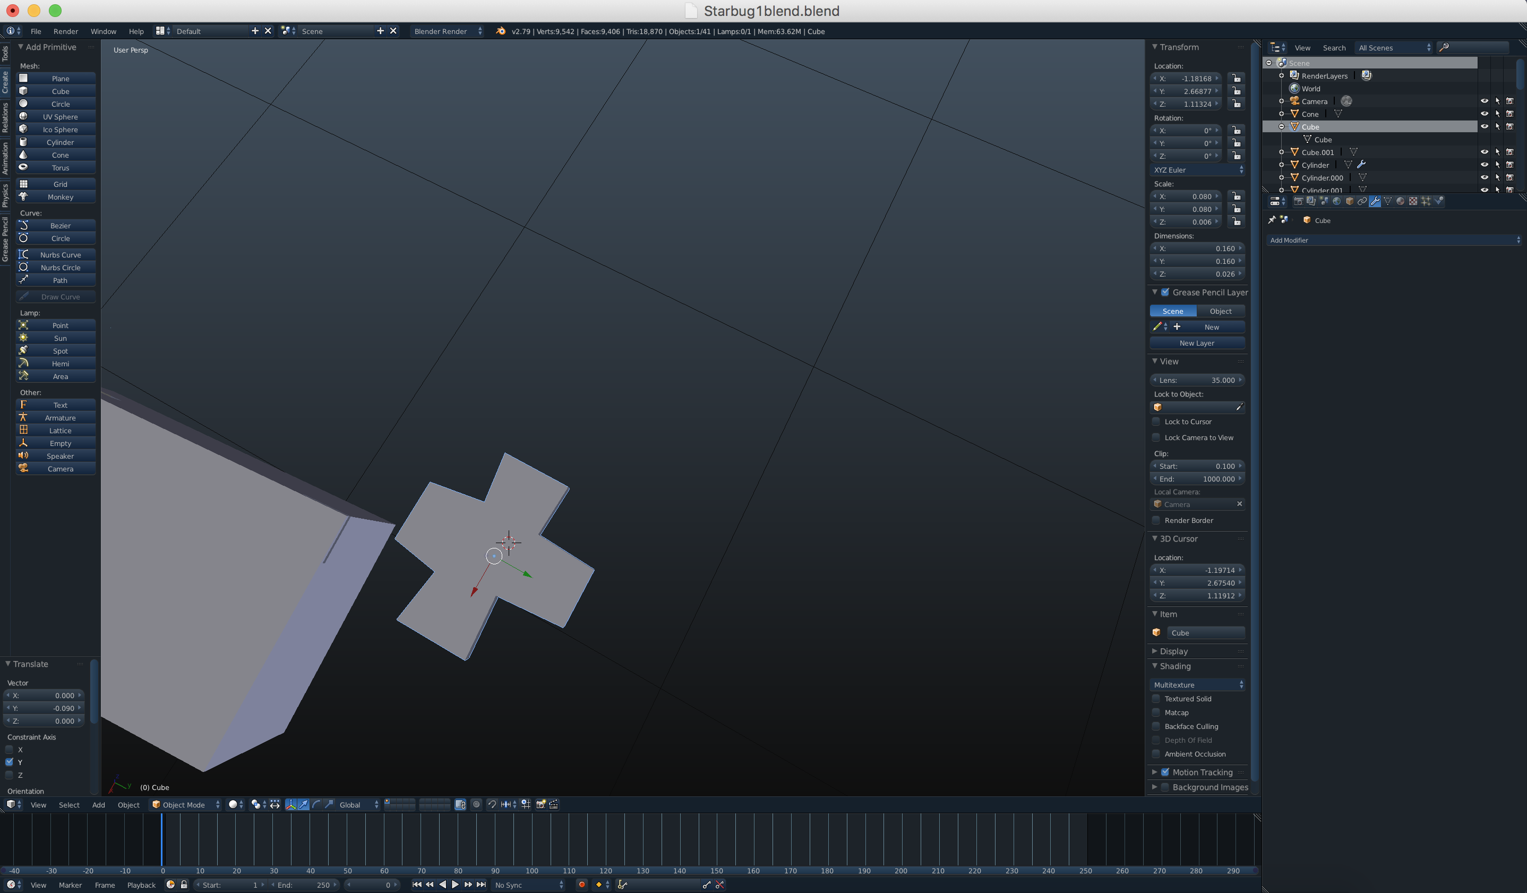This screenshot has width=1527, height=893.
Task: Open the Particles properties tab (sparkles icon)
Action: (1426, 201)
